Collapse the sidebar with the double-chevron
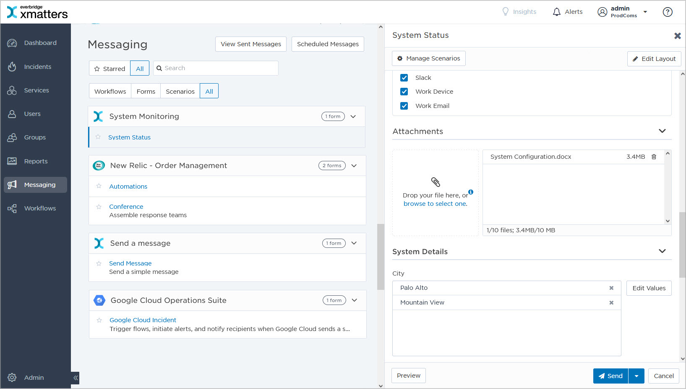 click(76, 378)
